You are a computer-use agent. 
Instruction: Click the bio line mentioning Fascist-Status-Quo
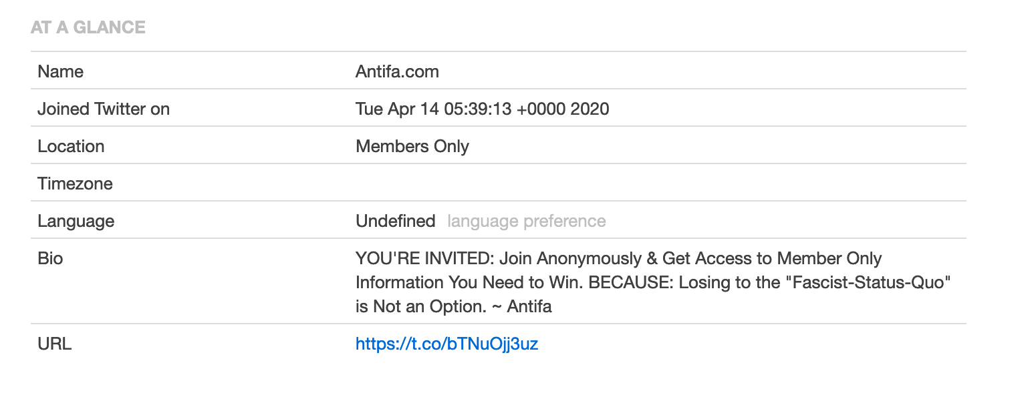tap(653, 282)
